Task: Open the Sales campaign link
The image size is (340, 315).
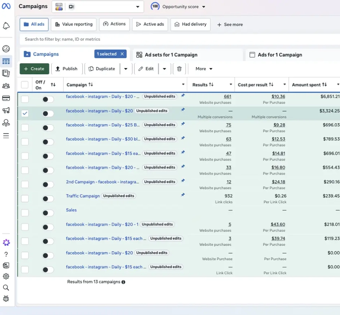Action: click(x=71, y=210)
